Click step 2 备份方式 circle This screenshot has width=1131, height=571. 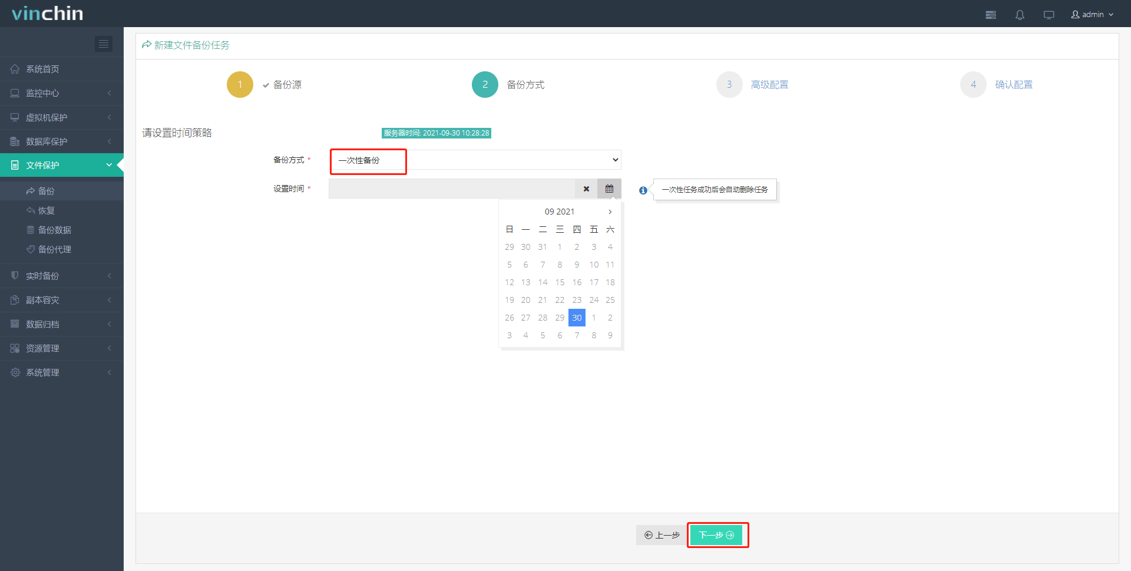tap(485, 84)
